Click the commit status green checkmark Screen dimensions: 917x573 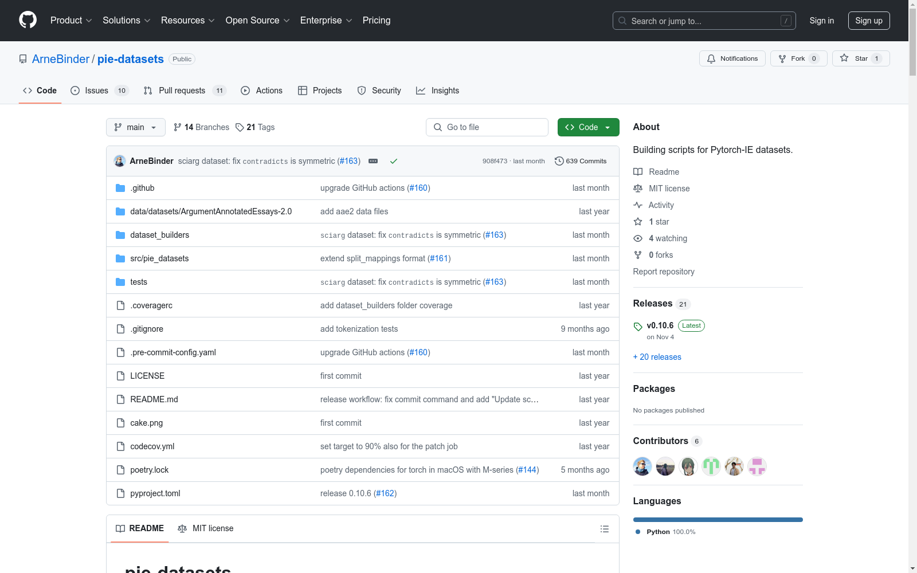pos(394,161)
